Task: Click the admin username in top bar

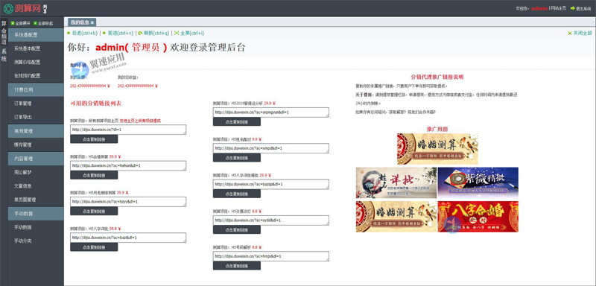Action: (539, 8)
